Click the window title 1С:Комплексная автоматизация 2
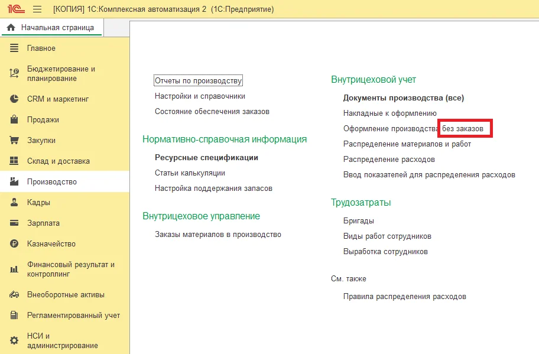 click(147, 9)
